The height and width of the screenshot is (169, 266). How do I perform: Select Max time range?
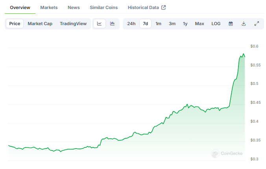(x=199, y=24)
